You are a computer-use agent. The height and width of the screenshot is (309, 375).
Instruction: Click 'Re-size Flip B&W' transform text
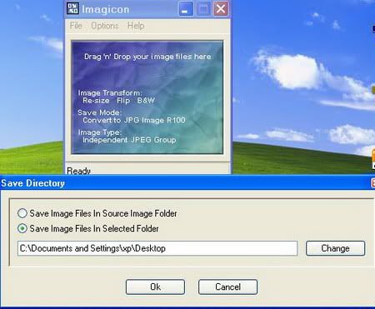118,101
